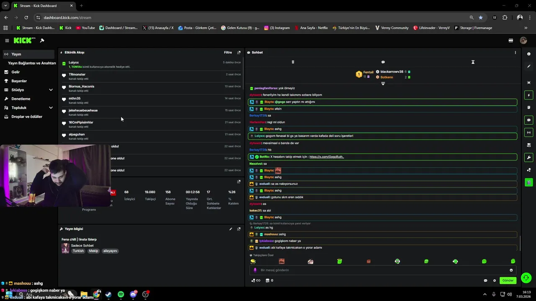Screen dimensions: 536x301
Task: Open Başarılar in the sidebar
Action: (28, 81)
